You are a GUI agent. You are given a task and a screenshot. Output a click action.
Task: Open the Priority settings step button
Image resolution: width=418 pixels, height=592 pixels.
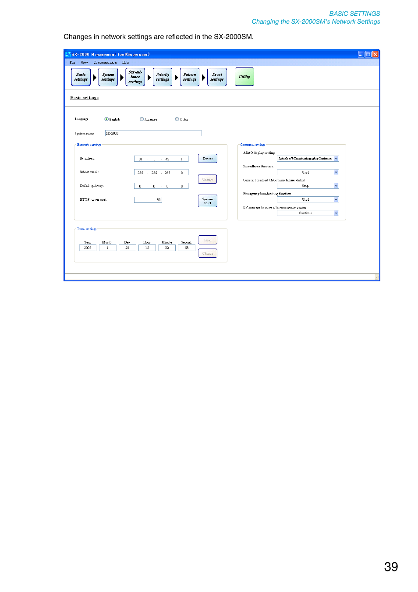[x=162, y=77]
